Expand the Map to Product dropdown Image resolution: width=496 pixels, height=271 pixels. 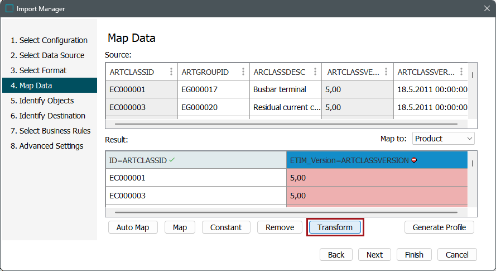tap(444, 139)
